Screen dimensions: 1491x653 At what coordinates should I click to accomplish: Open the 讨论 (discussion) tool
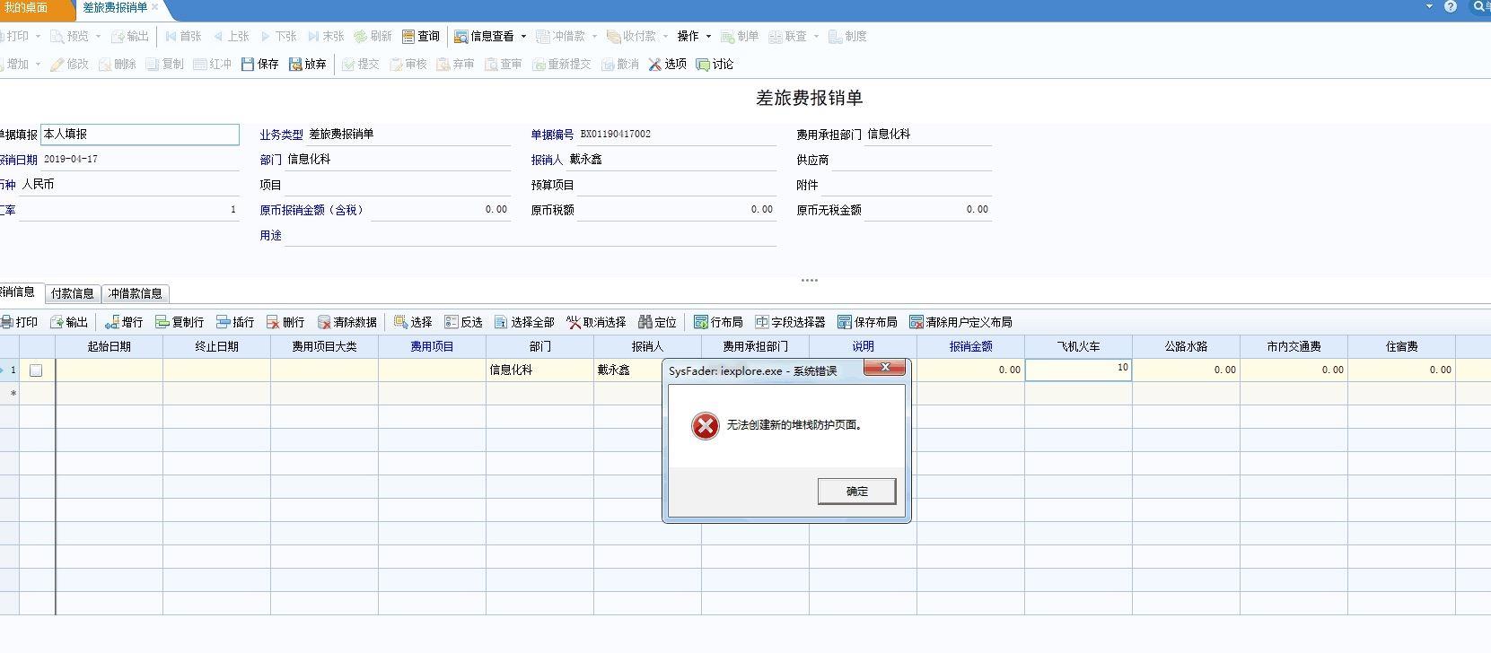[715, 65]
